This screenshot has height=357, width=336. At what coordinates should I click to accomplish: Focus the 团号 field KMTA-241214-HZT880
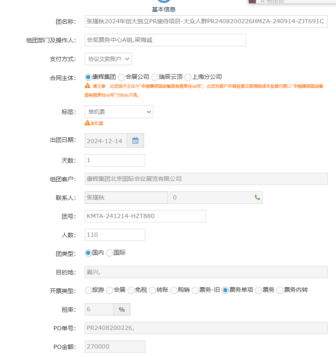pos(145,216)
